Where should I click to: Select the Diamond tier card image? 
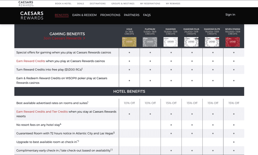(171, 42)
